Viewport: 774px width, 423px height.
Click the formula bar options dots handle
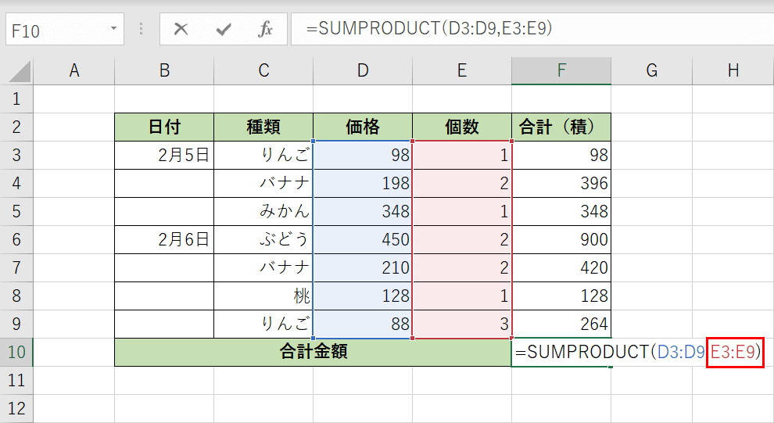(141, 30)
